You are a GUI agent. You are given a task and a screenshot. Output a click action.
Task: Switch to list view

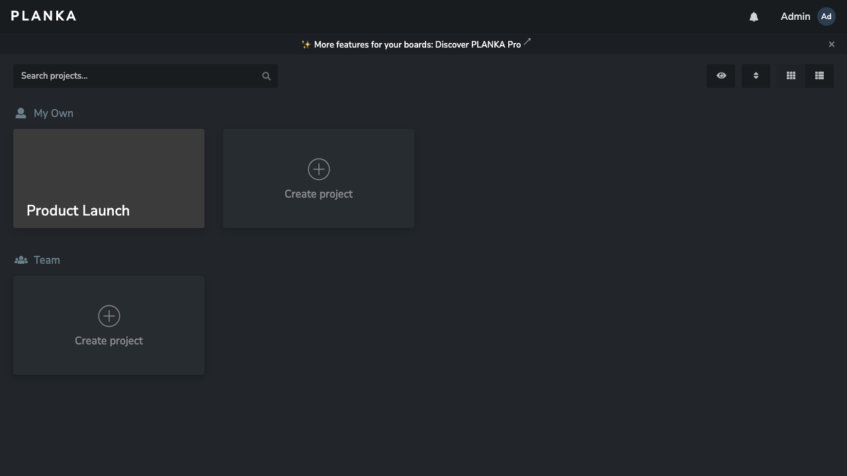point(819,76)
